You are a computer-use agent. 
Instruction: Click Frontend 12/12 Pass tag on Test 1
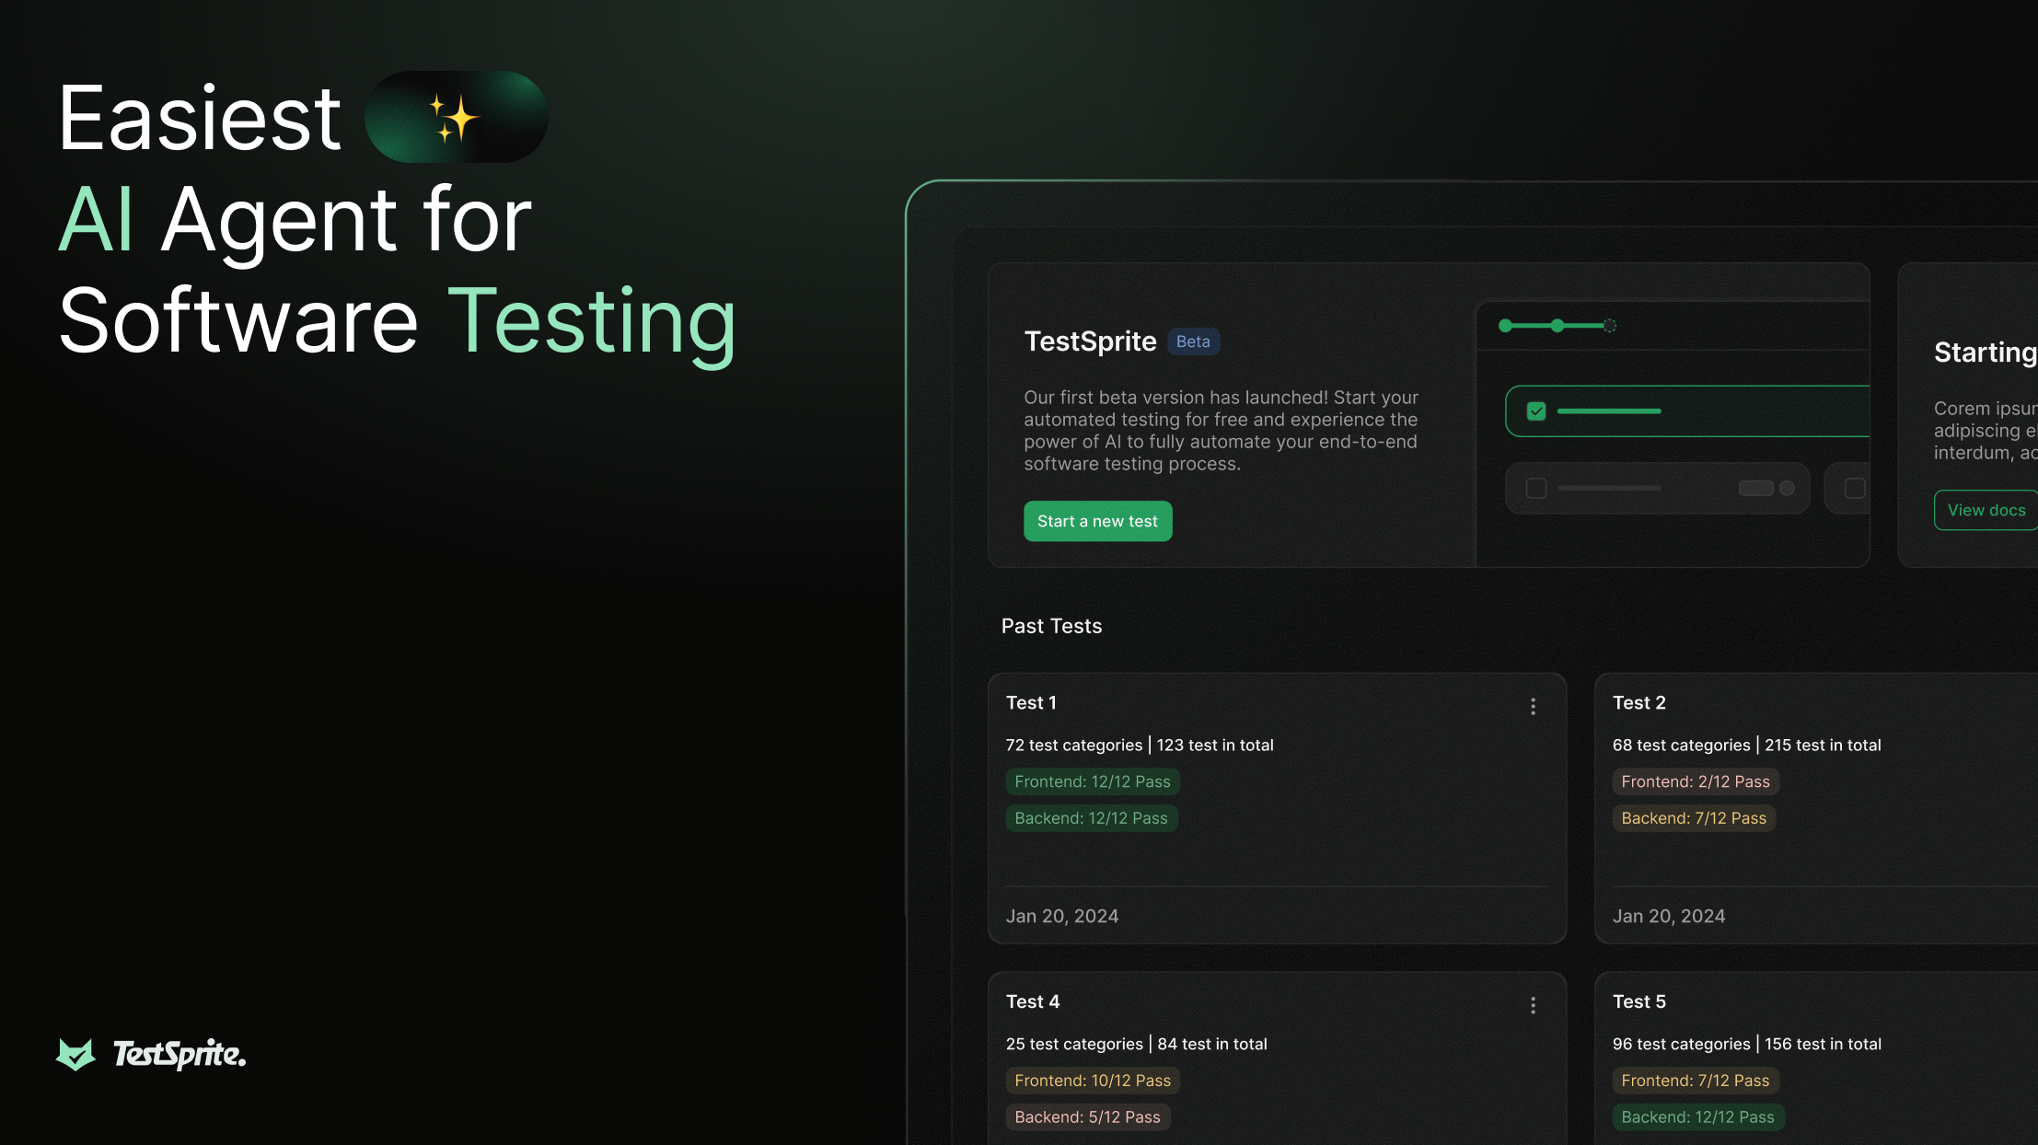click(x=1092, y=781)
